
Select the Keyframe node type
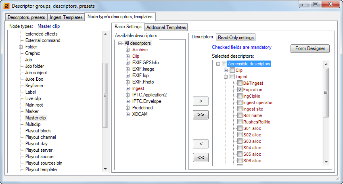[x=34, y=86]
